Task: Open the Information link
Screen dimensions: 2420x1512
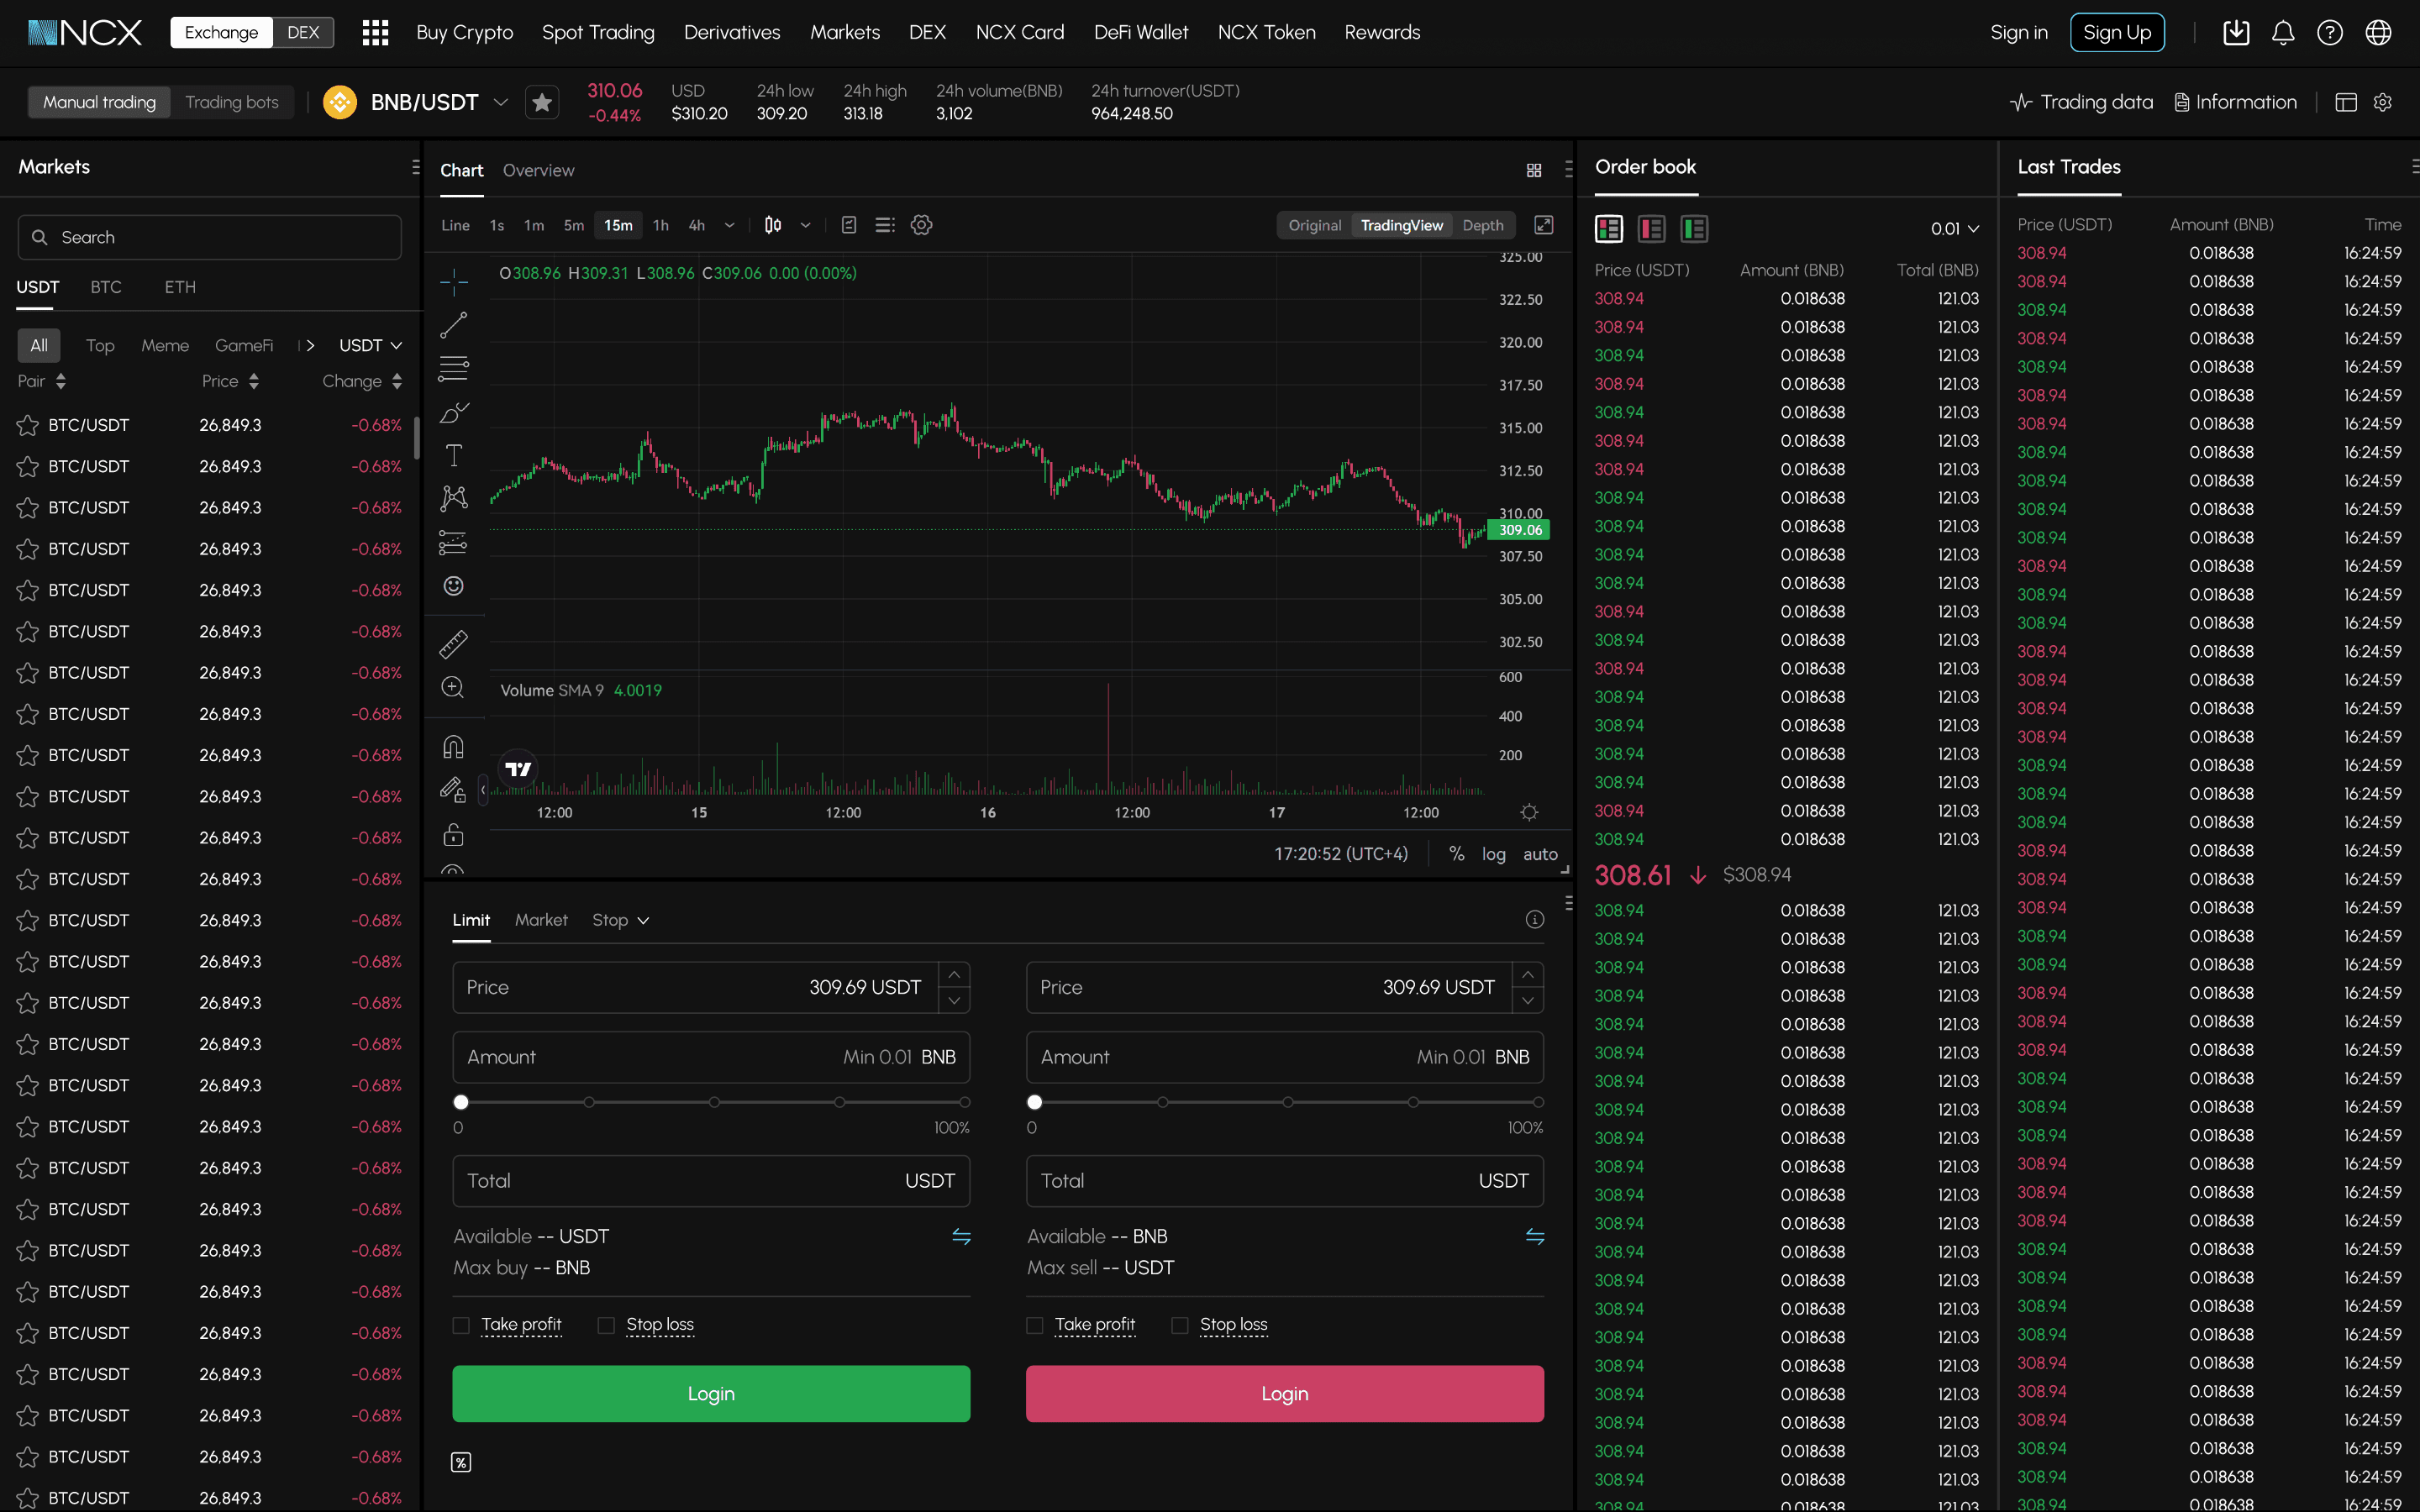Action: (x=2235, y=102)
